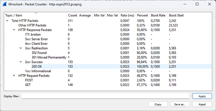
Task: Open the Save as... dialog
Action: (180, 104)
